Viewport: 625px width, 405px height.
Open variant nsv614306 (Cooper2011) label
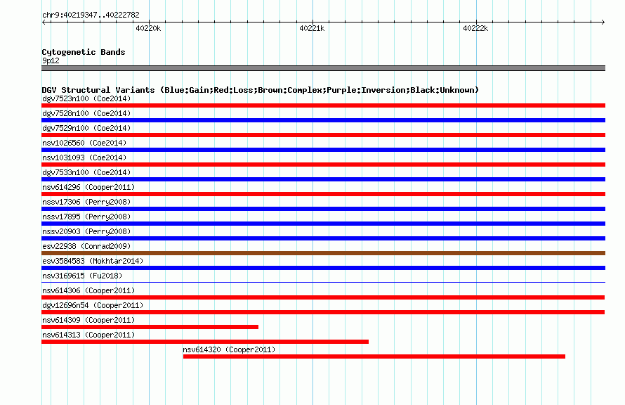[88, 290]
